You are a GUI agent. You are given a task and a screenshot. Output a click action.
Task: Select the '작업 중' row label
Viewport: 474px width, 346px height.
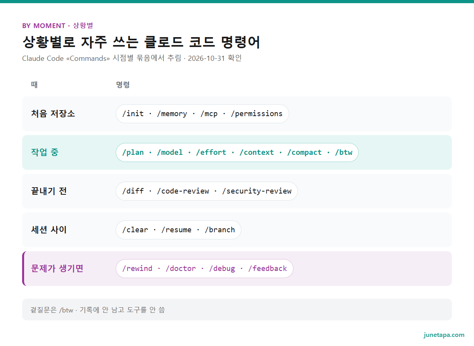click(45, 152)
